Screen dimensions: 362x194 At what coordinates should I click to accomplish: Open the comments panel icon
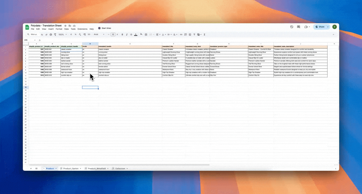[298, 27]
